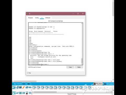Select the Components category icon
The height and width of the screenshot is (95, 126).
[20, 87]
